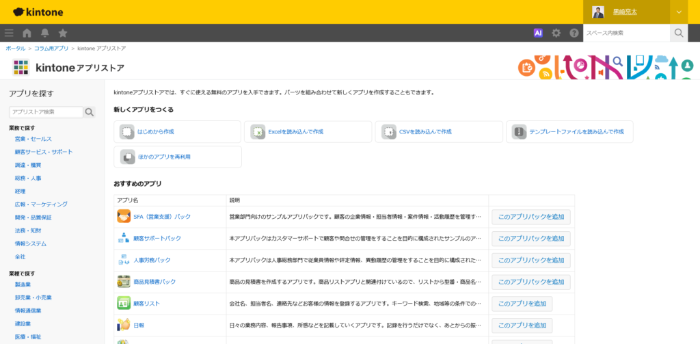Add 顧客リスト with このアプリを追加

click(x=522, y=304)
